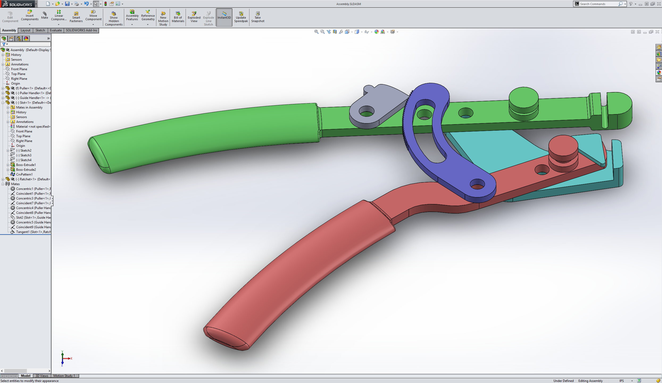Click the Show Hidden Components icon
Image resolution: width=662 pixels, height=383 pixels.
point(114,18)
